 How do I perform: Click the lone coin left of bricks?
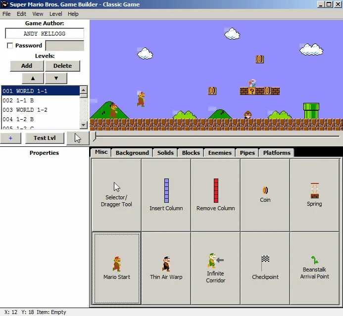[212, 91]
